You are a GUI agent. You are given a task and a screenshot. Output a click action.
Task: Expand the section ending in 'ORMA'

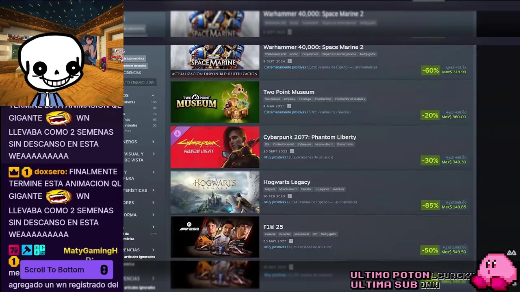[x=153, y=215]
